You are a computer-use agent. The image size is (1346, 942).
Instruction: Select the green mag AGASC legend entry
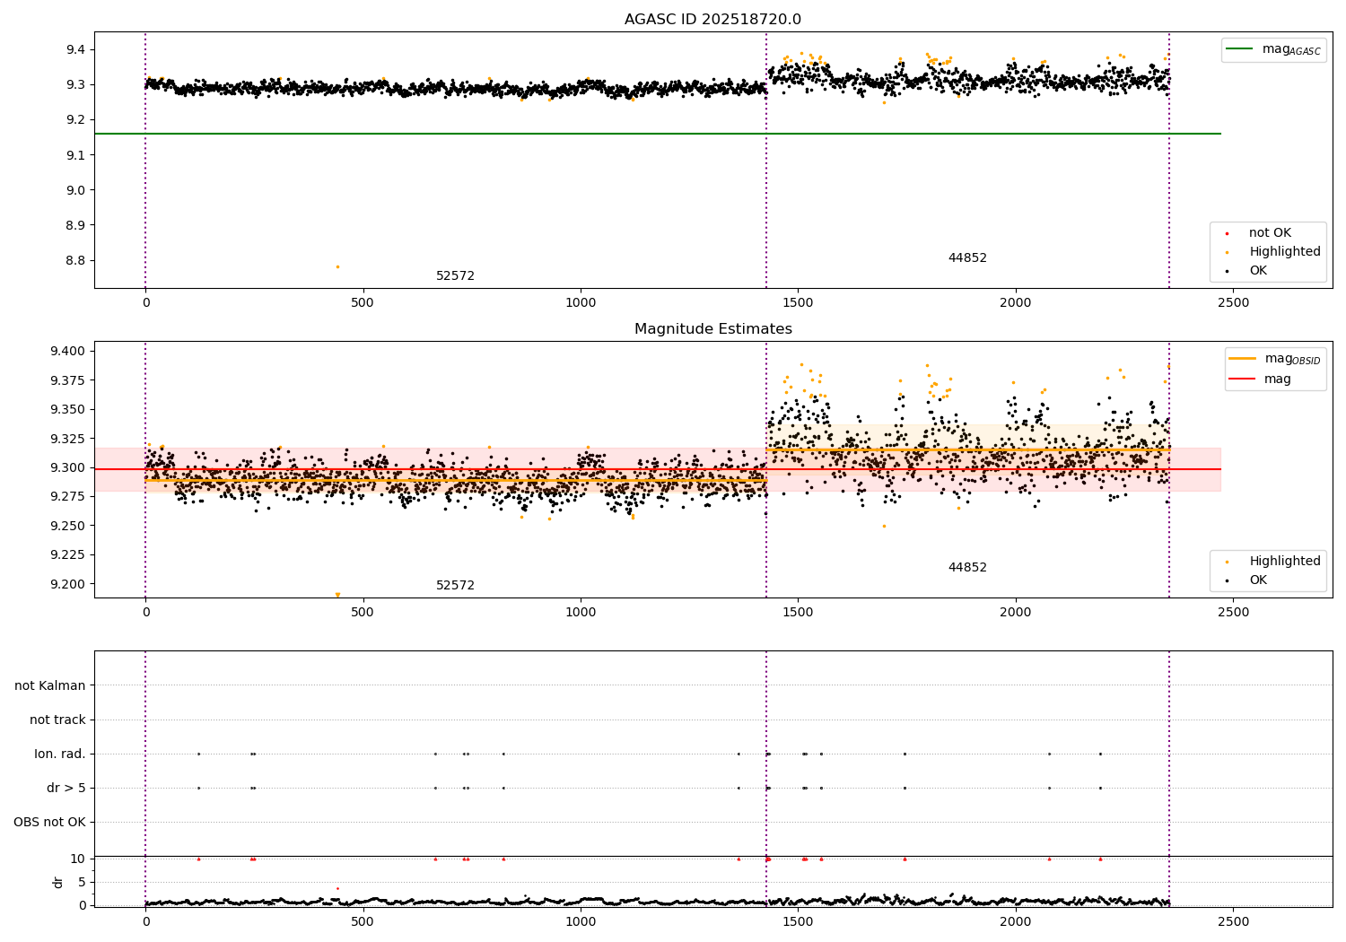1273,49
